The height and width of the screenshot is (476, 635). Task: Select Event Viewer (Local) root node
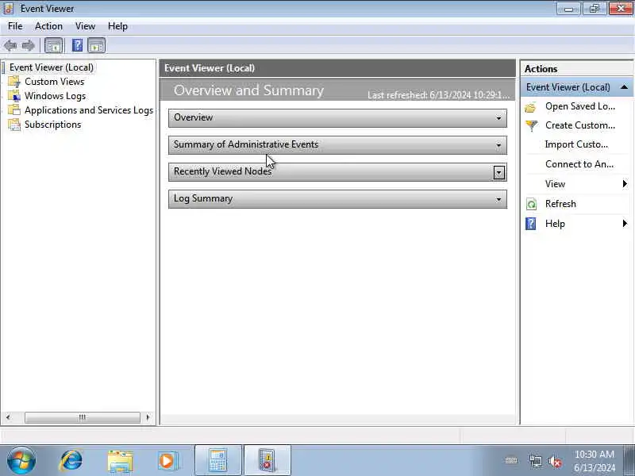point(52,67)
